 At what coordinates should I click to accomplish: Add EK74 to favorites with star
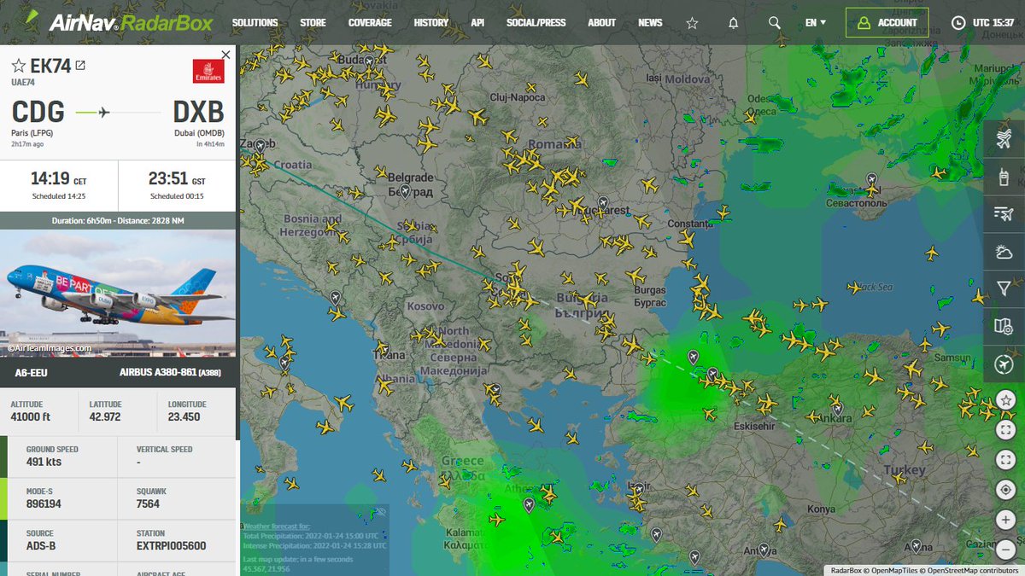coord(18,66)
